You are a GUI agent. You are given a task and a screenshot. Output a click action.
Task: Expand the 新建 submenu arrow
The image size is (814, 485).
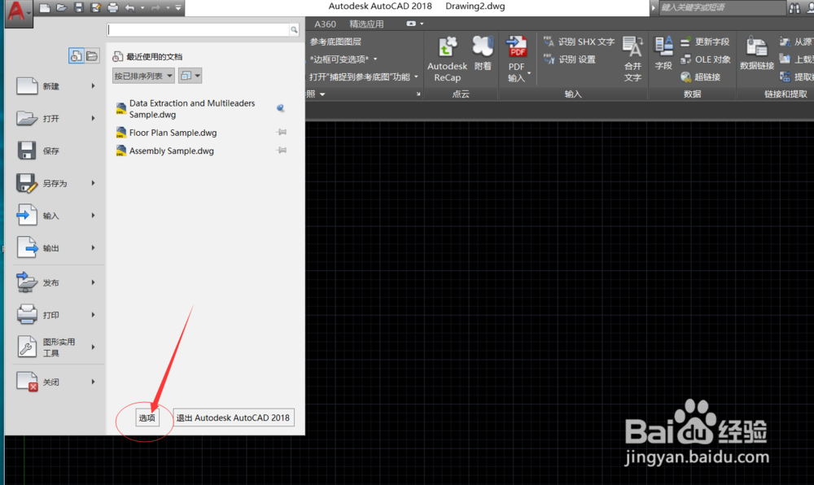click(94, 86)
